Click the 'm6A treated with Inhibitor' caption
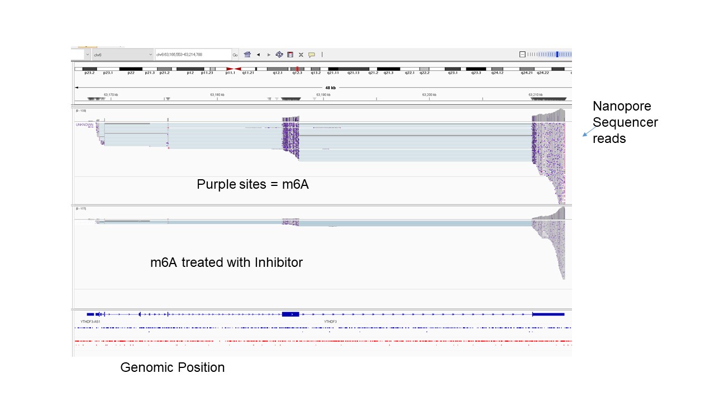 pyautogui.click(x=226, y=262)
